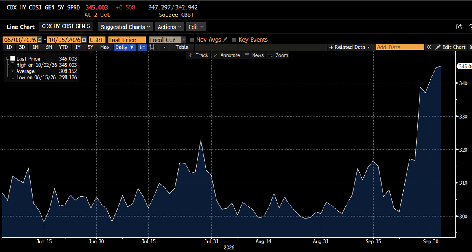Screen dimensions: 472x252
Task: Open the Suggested Charts dropdown
Action: tap(125, 27)
